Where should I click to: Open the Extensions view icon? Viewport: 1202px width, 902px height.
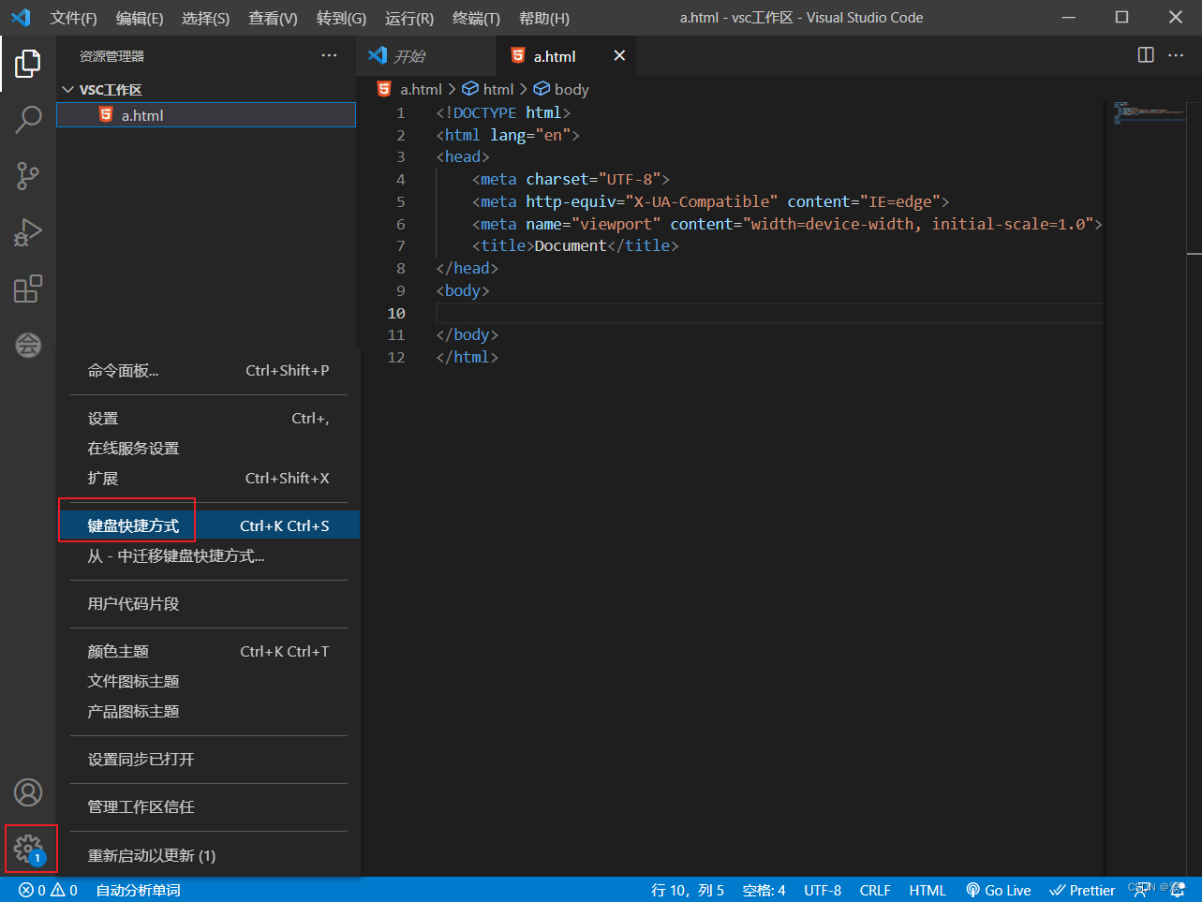coord(28,288)
